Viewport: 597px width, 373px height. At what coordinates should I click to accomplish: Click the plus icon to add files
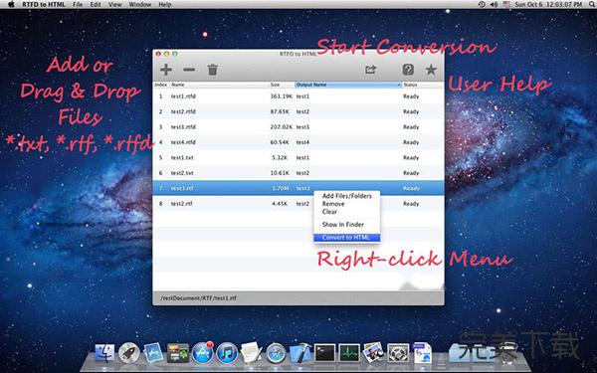point(165,70)
